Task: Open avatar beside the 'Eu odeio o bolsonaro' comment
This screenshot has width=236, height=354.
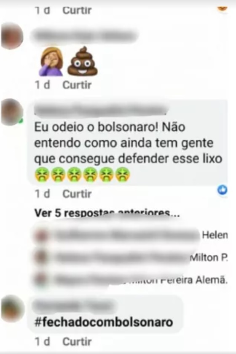Action: (x=12, y=112)
